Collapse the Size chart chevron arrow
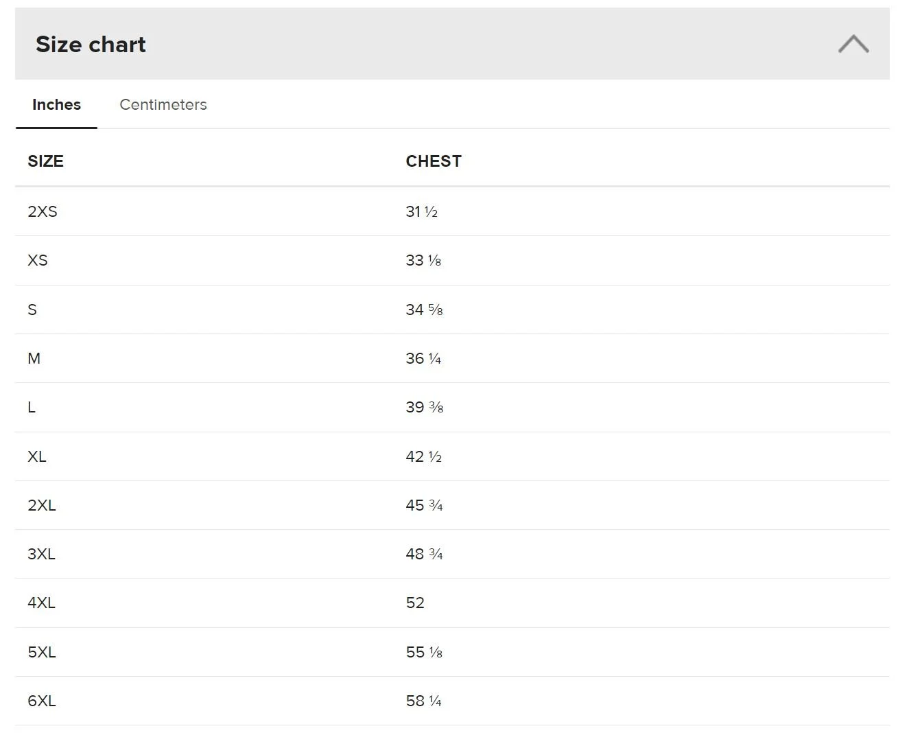The height and width of the screenshot is (746, 898). click(853, 45)
